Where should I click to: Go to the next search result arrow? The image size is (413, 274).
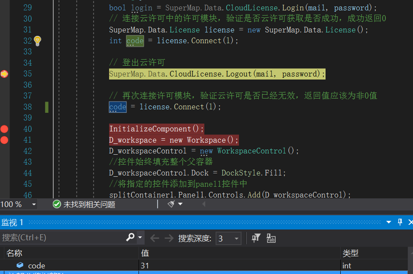169,238
